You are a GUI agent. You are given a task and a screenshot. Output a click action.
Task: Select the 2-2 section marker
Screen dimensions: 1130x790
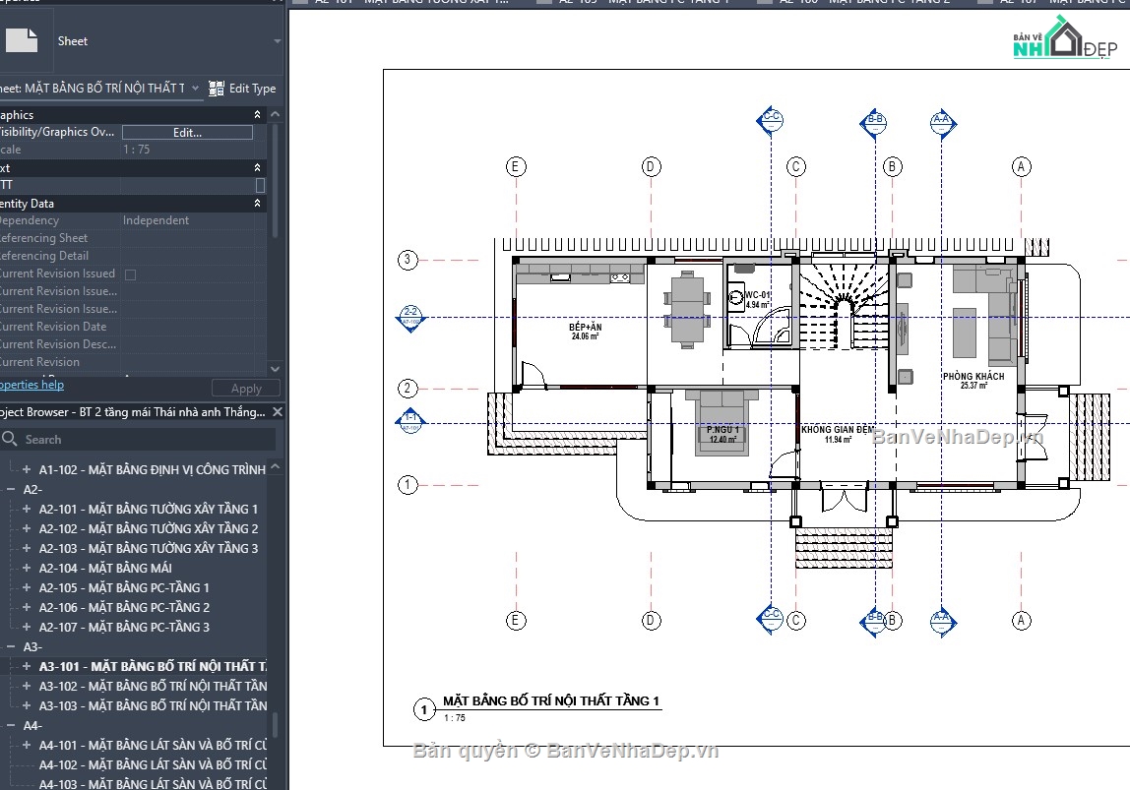pos(410,317)
